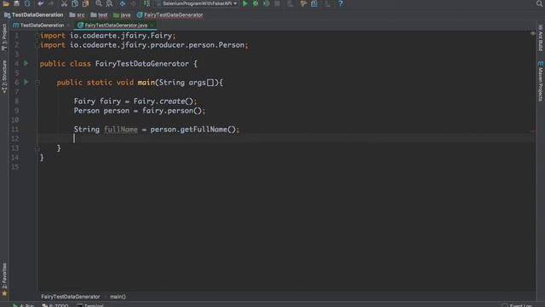
Task: Click the Replace icon beside Find
Action: pos(109,3)
